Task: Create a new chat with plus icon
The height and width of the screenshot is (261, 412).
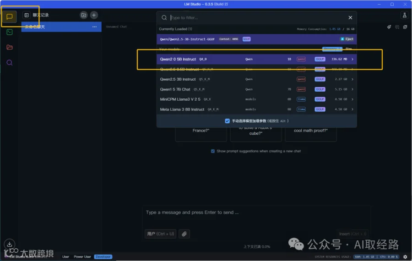Action: click(94, 15)
